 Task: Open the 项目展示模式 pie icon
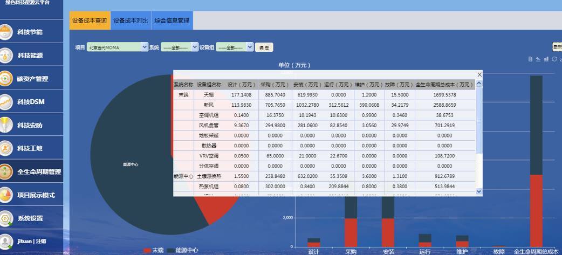tap(5, 195)
